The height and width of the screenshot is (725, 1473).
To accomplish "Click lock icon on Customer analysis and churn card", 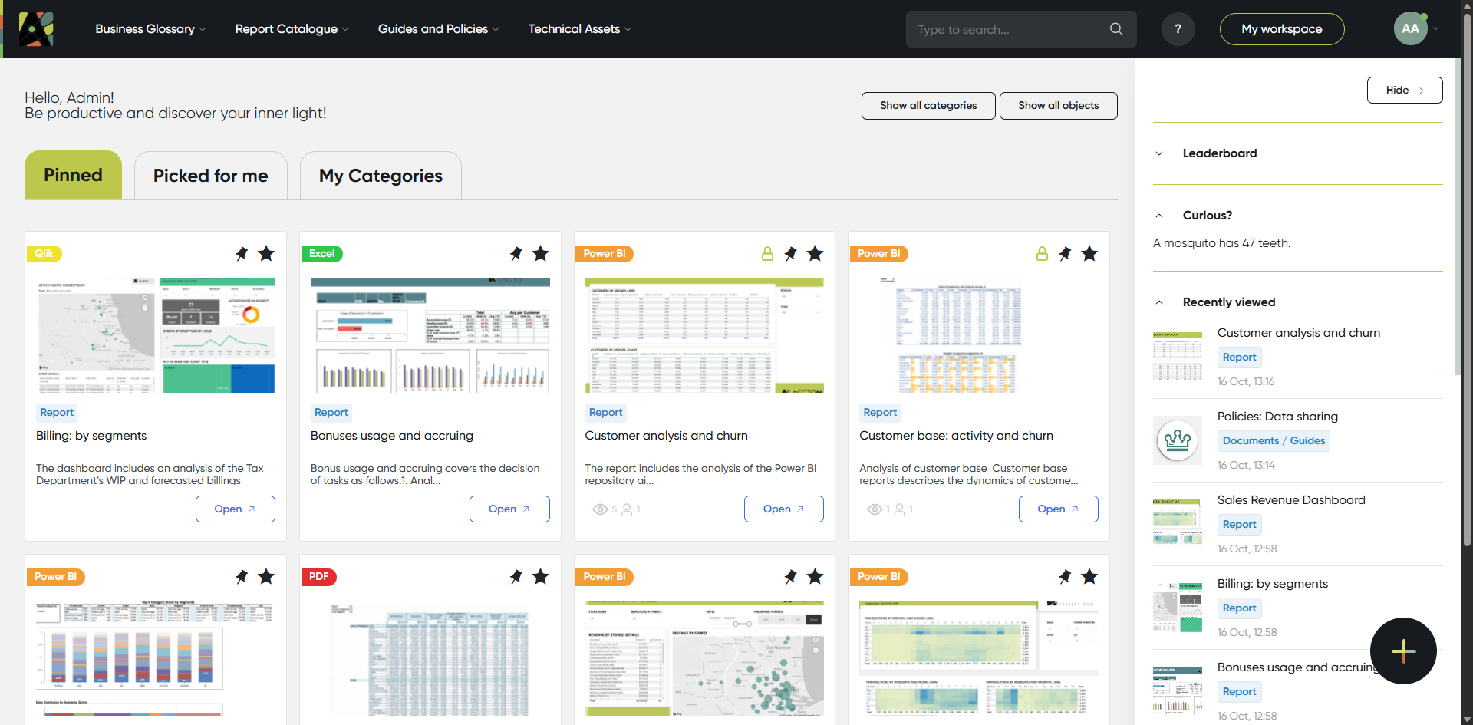I will click(767, 254).
